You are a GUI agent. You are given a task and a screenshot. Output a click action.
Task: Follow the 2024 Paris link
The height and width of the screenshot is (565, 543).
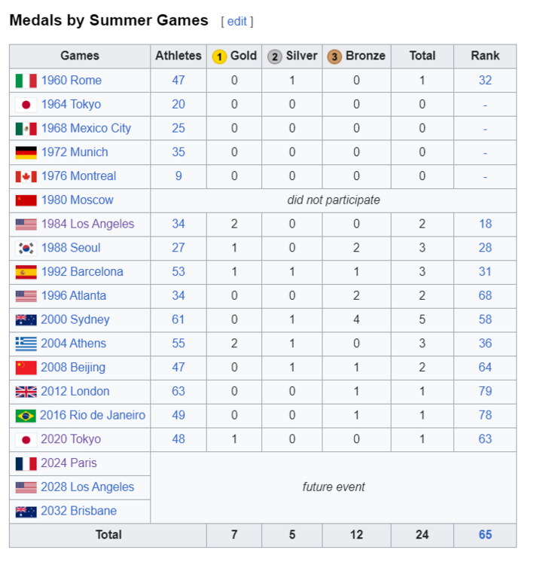69,463
